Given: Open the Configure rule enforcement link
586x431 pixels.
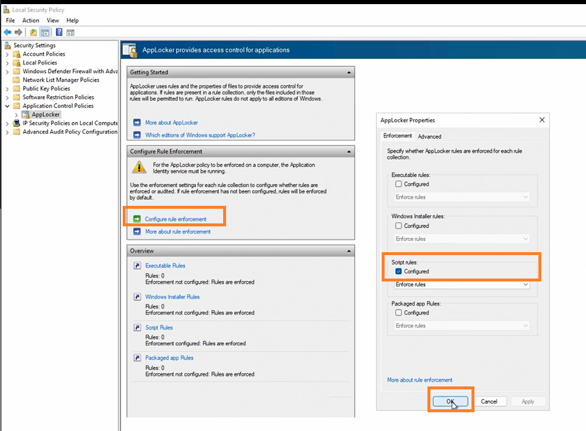Looking at the screenshot, I should pyautogui.click(x=176, y=219).
